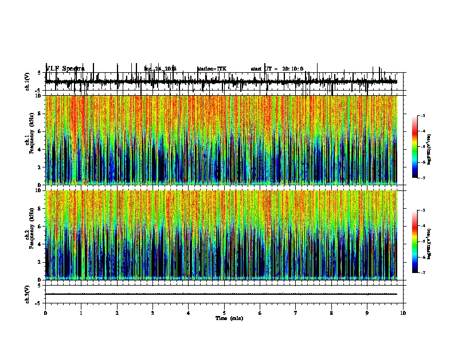Click the ch.2 "Frequency (kHz)" axis label

(32, 228)
